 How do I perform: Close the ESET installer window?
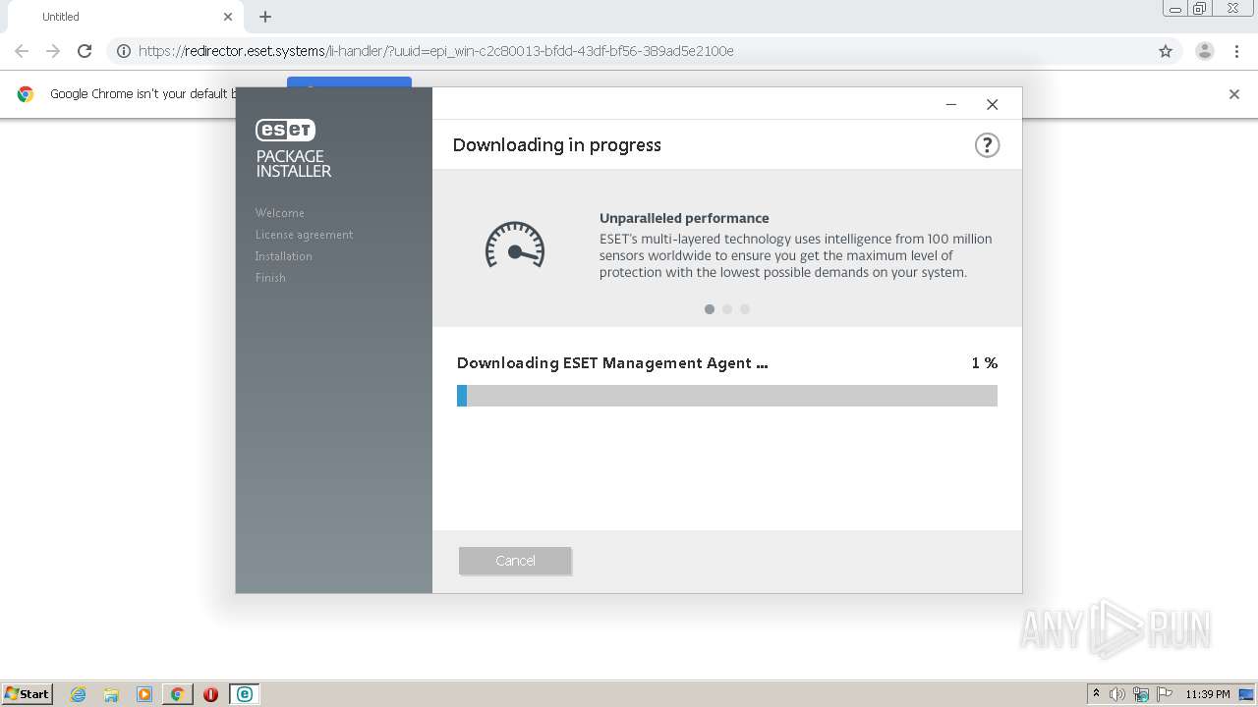tap(993, 104)
